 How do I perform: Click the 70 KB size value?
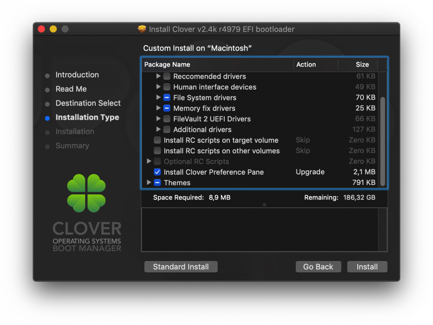point(365,97)
